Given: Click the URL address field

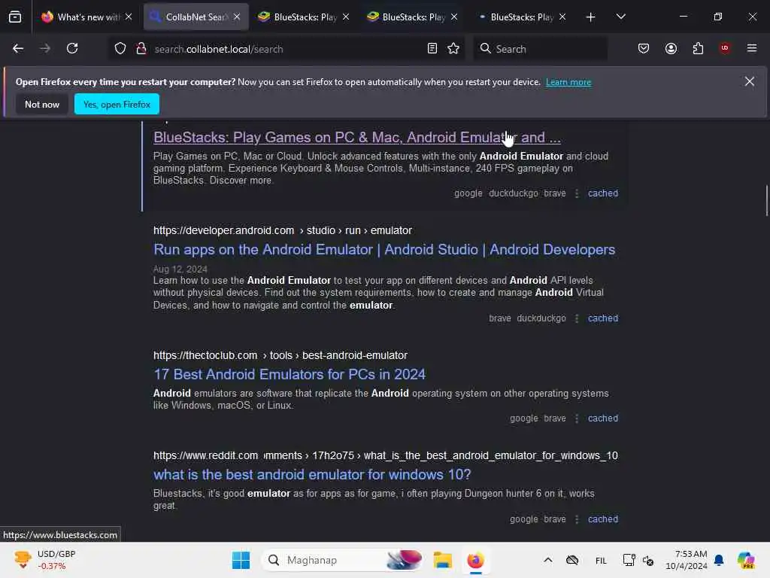Looking at the screenshot, I should coord(287,49).
